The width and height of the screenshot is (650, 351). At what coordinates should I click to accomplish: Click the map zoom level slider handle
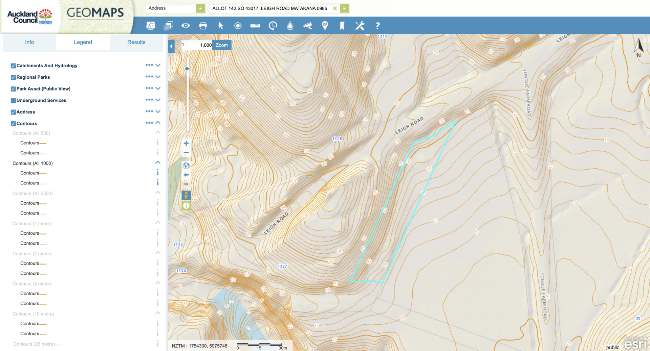187,69
